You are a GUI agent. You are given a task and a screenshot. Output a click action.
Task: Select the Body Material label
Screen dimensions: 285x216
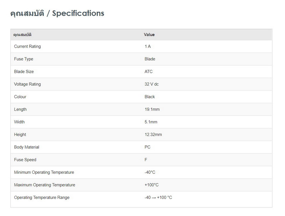coord(27,147)
